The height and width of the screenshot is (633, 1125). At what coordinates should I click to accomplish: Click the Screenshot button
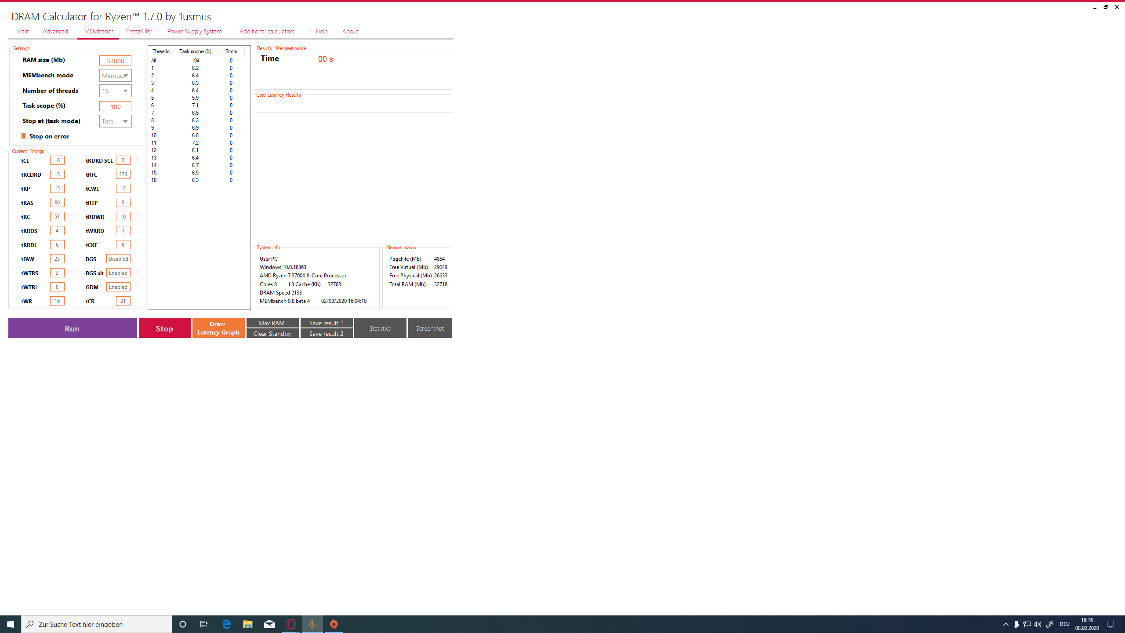coord(429,328)
